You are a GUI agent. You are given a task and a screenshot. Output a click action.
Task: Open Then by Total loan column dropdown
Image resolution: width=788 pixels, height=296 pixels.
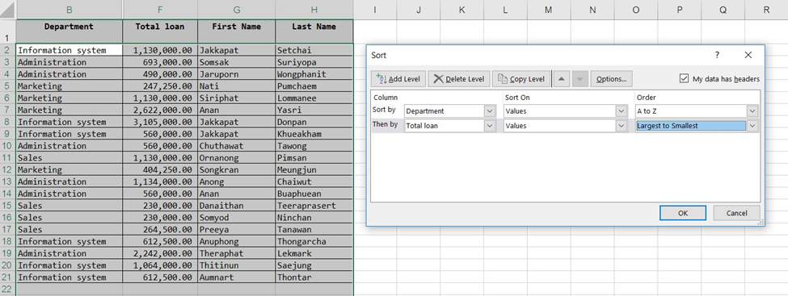pos(490,126)
